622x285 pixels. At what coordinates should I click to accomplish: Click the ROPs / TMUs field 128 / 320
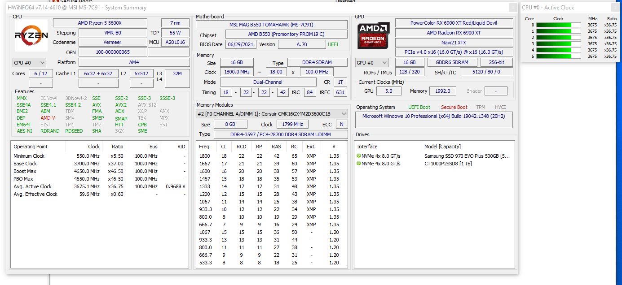[x=410, y=72]
